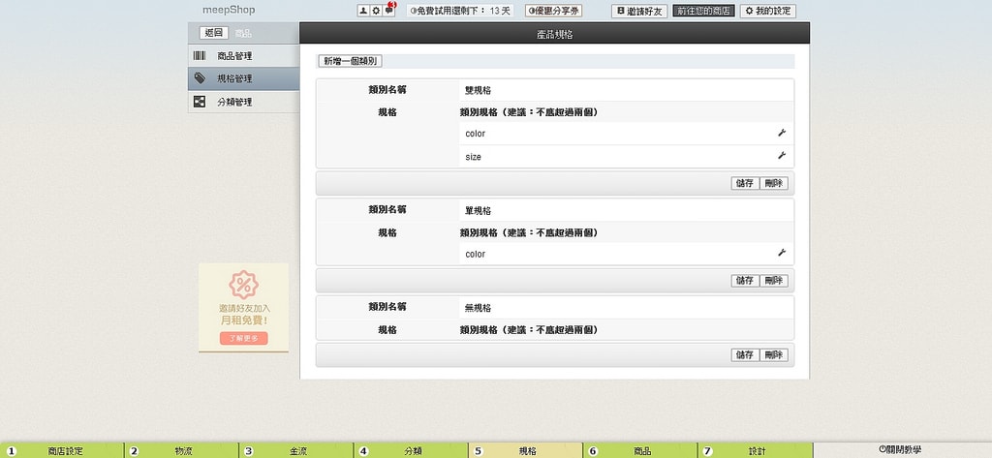Click the discount badge icon in the promo box
The image size is (992, 458).
click(x=243, y=285)
